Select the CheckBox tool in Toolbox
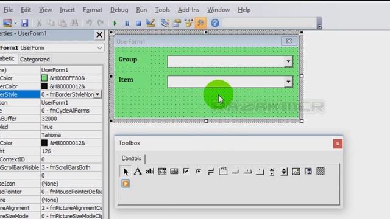Screen dimensions: 390x219 click(x=186, y=172)
